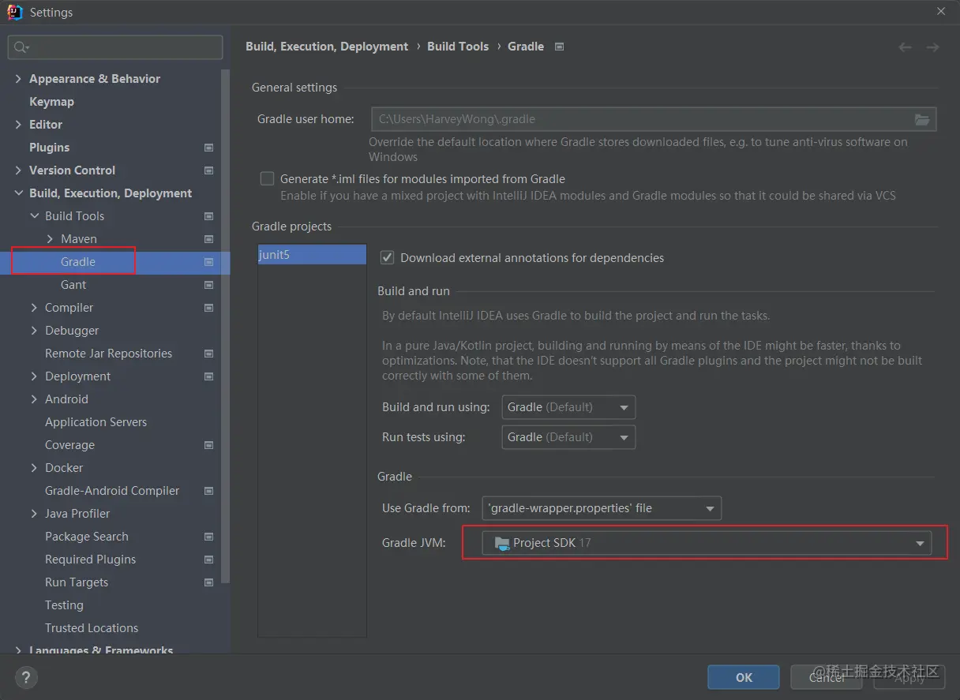Open Trusted Locations settings page
This screenshot has height=700, width=960.
pos(92,628)
